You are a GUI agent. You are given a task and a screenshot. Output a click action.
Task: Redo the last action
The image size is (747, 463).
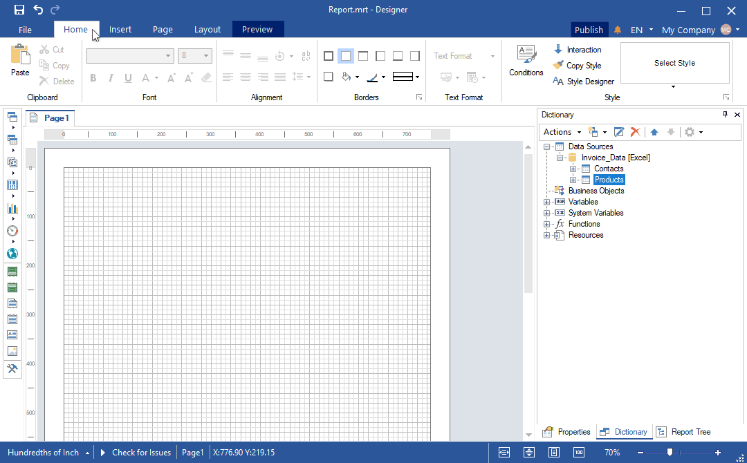coord(55,10)
